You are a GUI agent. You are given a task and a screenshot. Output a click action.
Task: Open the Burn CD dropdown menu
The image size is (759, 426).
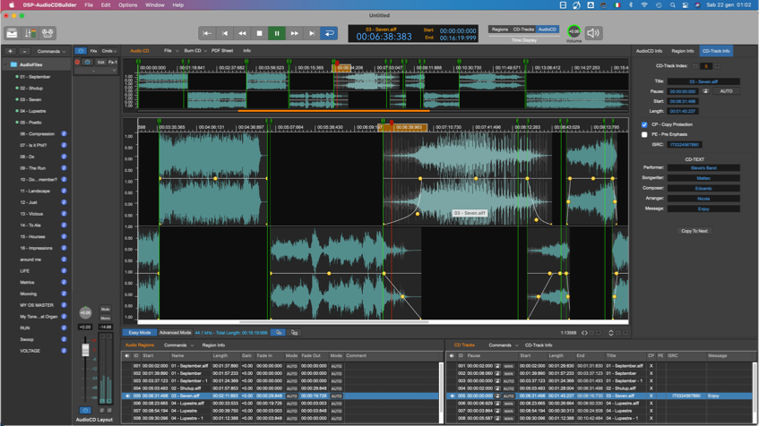pyautogui.click(x=194, y=51)
